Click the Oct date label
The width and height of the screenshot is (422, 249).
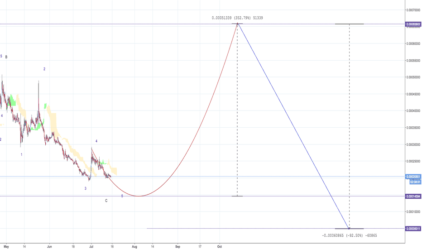pos(219,246)
